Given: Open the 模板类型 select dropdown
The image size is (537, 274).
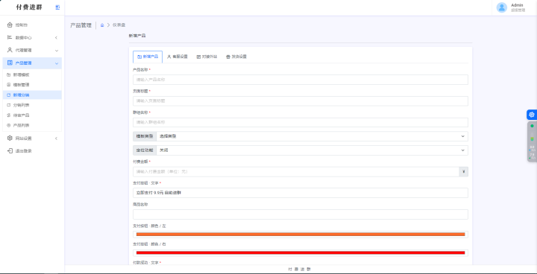Looking at the screenshot, I should coord(312,136).
